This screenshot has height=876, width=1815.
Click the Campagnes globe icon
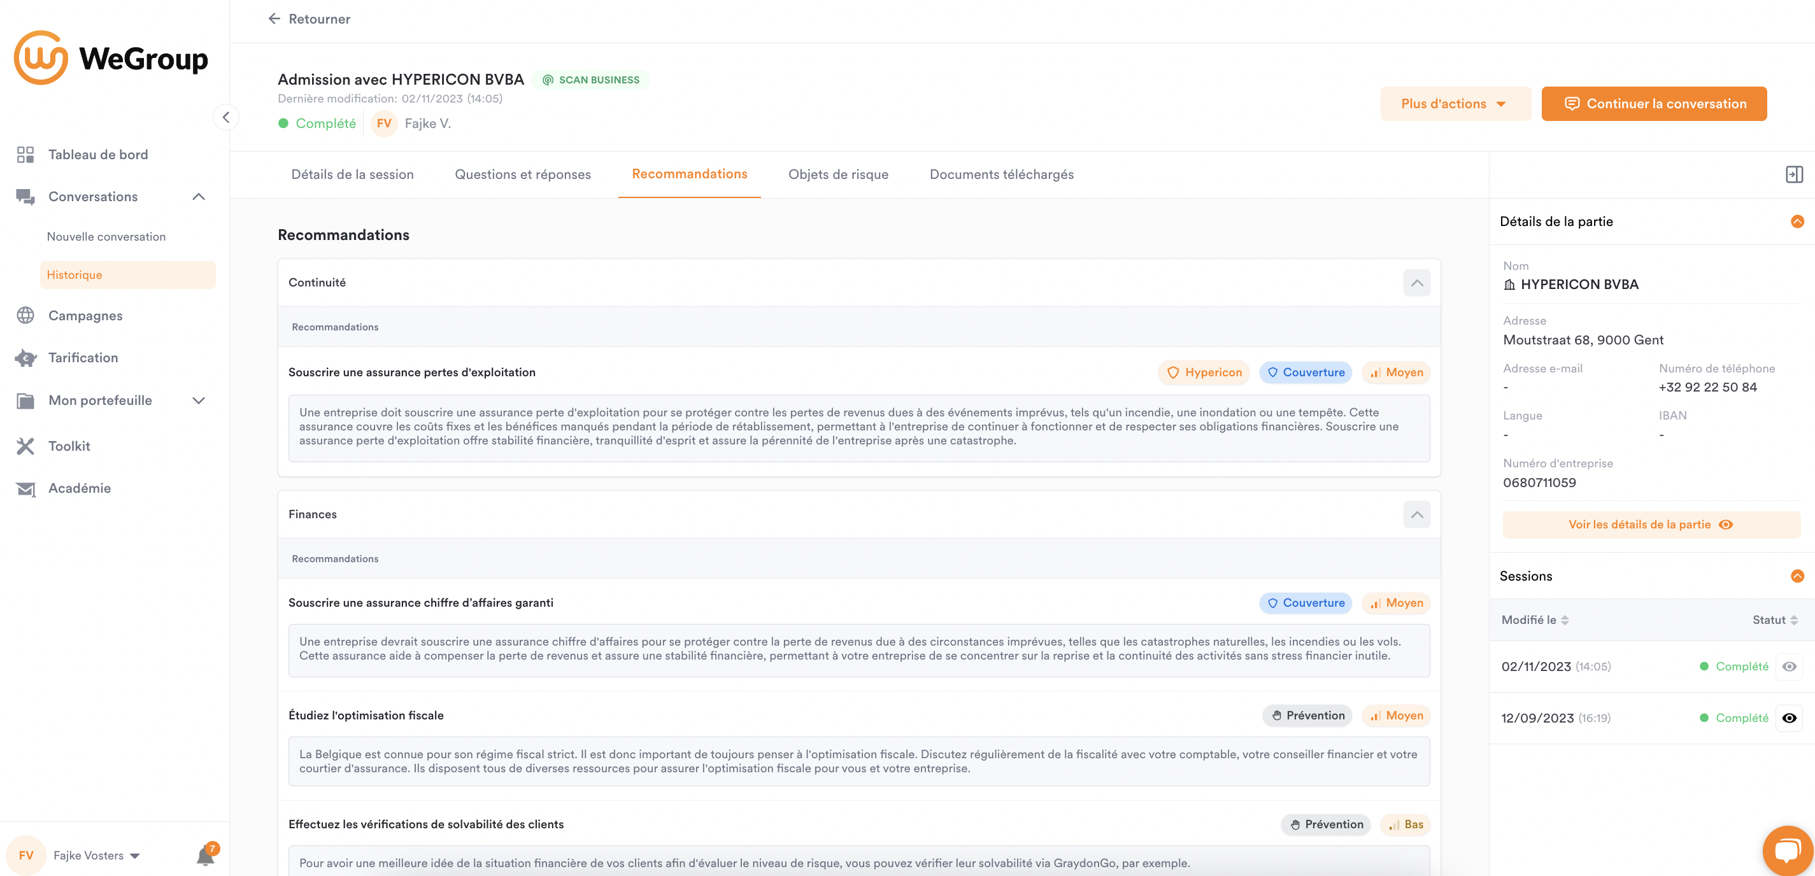(x=25, y=316)
